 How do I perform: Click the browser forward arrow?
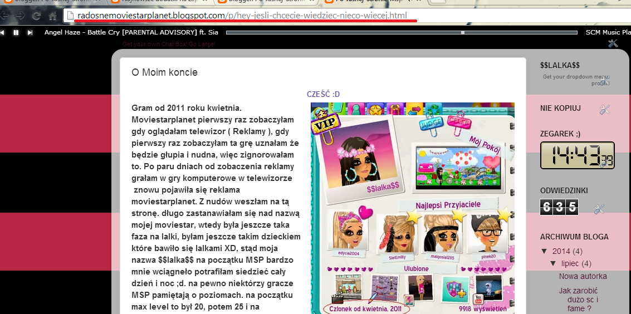tap(20, 16)
